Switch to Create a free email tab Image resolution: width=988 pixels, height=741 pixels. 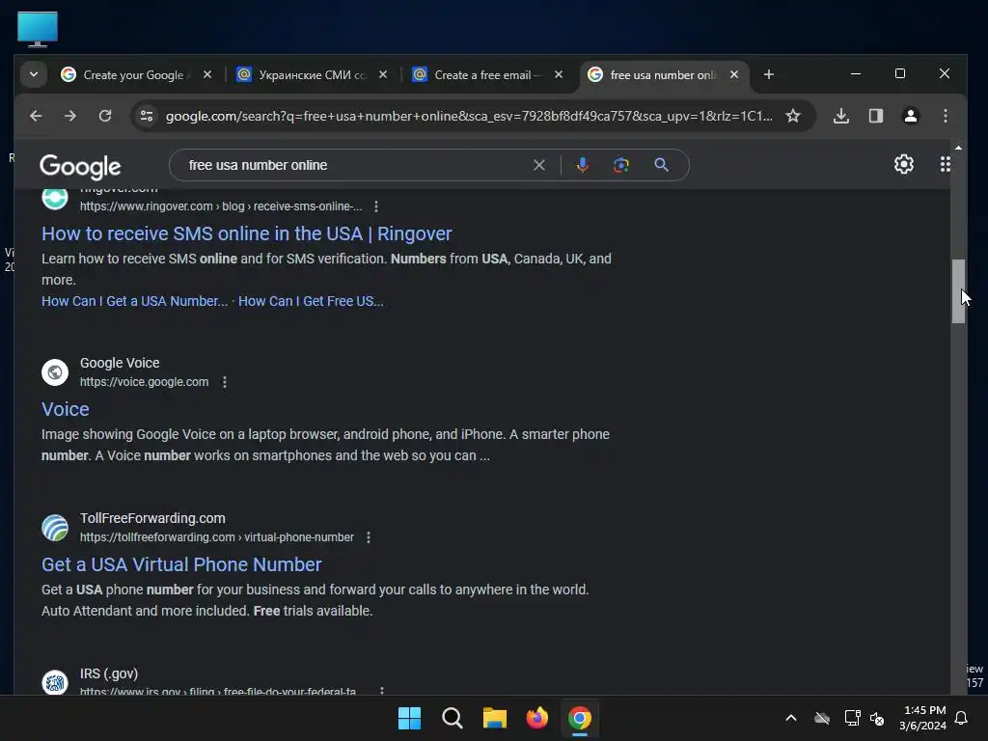pyautogui.click(x=487, y=75)
